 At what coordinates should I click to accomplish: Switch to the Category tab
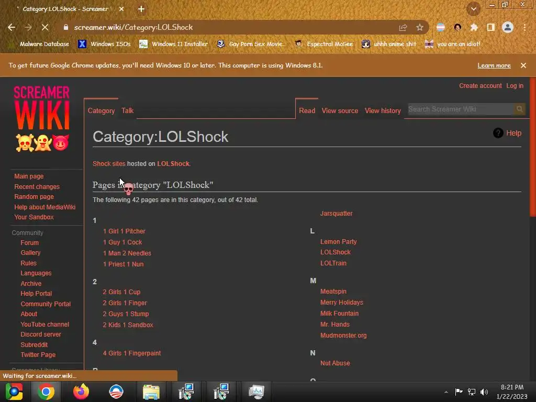101,110
